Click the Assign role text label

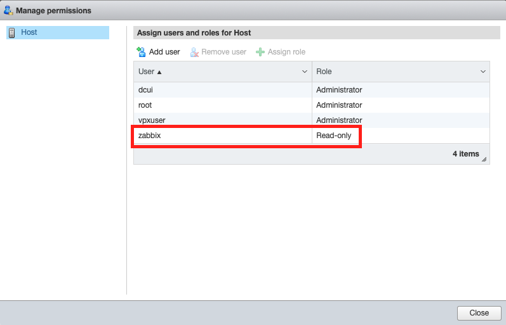coord(286,52)
